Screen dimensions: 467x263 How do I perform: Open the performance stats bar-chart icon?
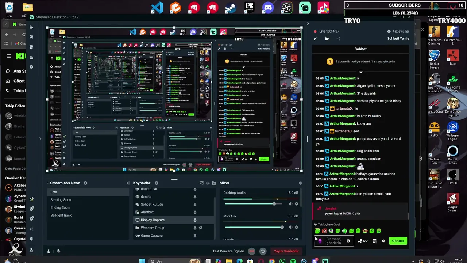[x=49, y=251]
